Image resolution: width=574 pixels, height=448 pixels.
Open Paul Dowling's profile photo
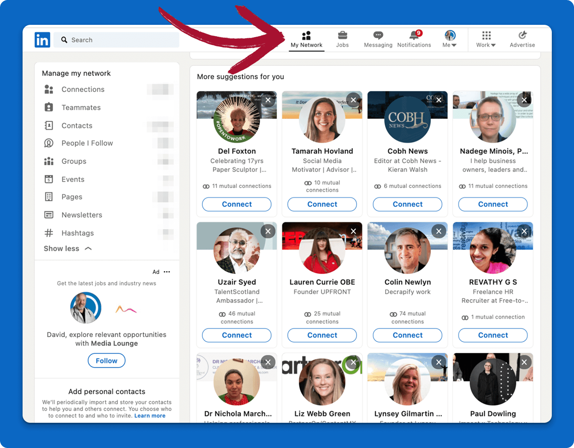(493, 382)
